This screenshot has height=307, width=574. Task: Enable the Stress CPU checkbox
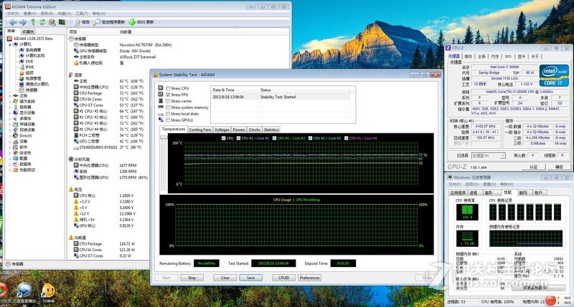coord(168,88)
